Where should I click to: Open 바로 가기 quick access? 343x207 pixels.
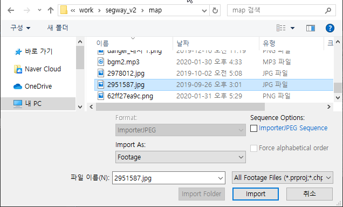pyautogui.click(x=38, y=51)
